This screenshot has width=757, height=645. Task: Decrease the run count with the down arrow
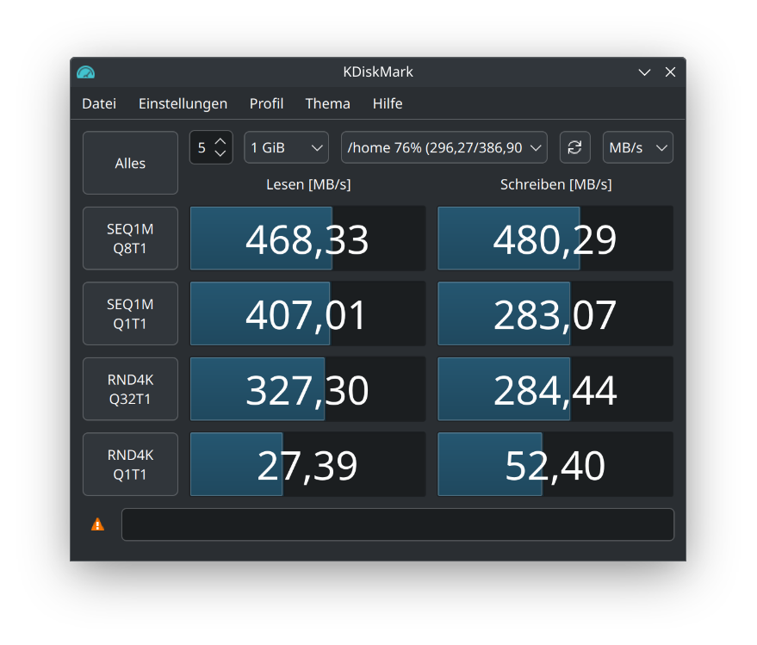point(220,153)
